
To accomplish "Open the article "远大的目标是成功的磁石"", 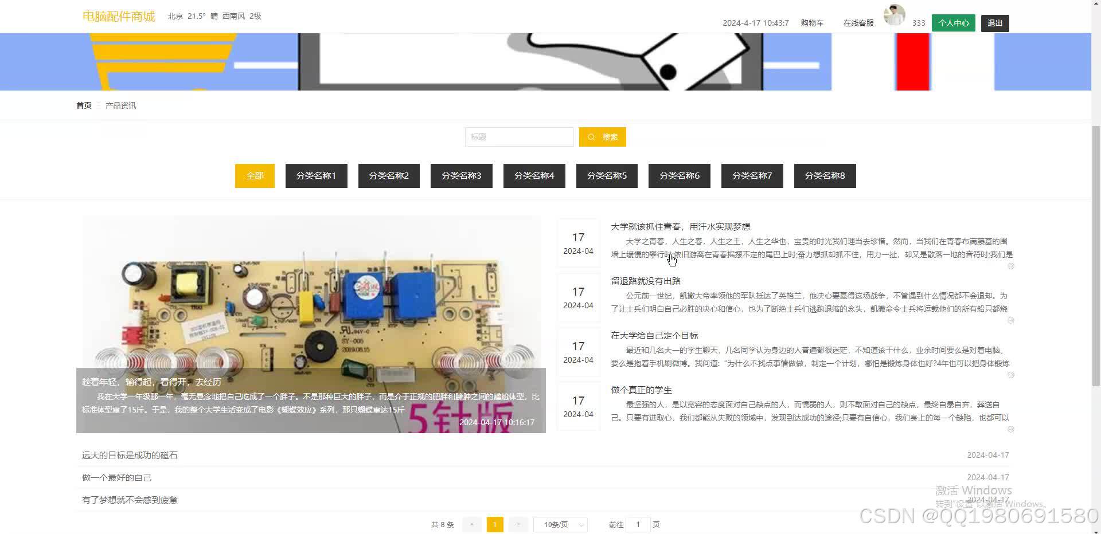I will (130, 455).
